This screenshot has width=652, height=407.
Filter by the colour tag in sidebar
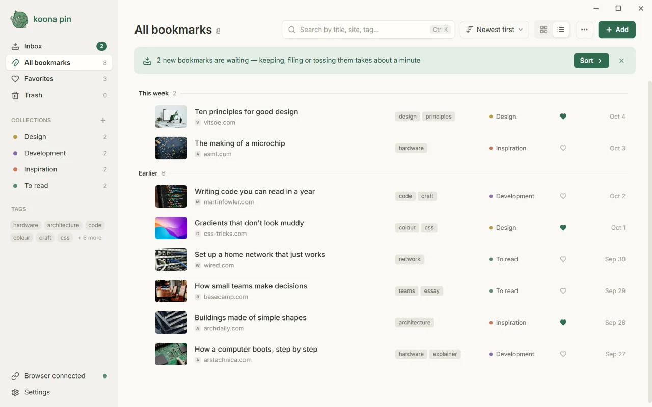point(21,238)
